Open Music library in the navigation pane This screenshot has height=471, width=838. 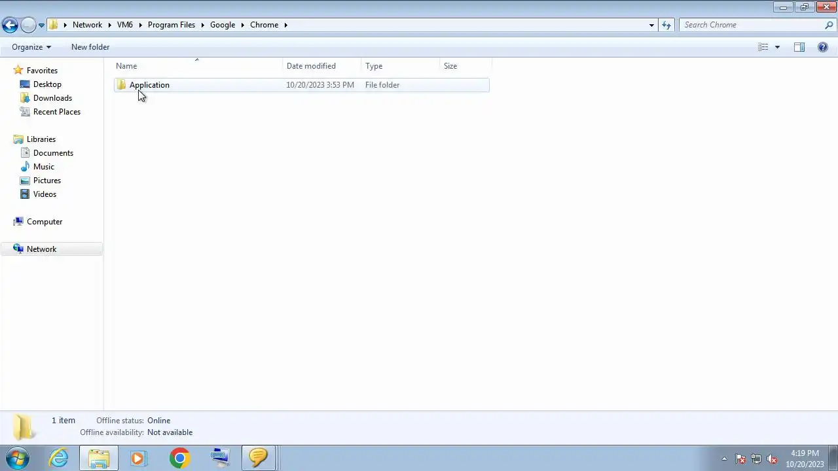pos(44,167)
